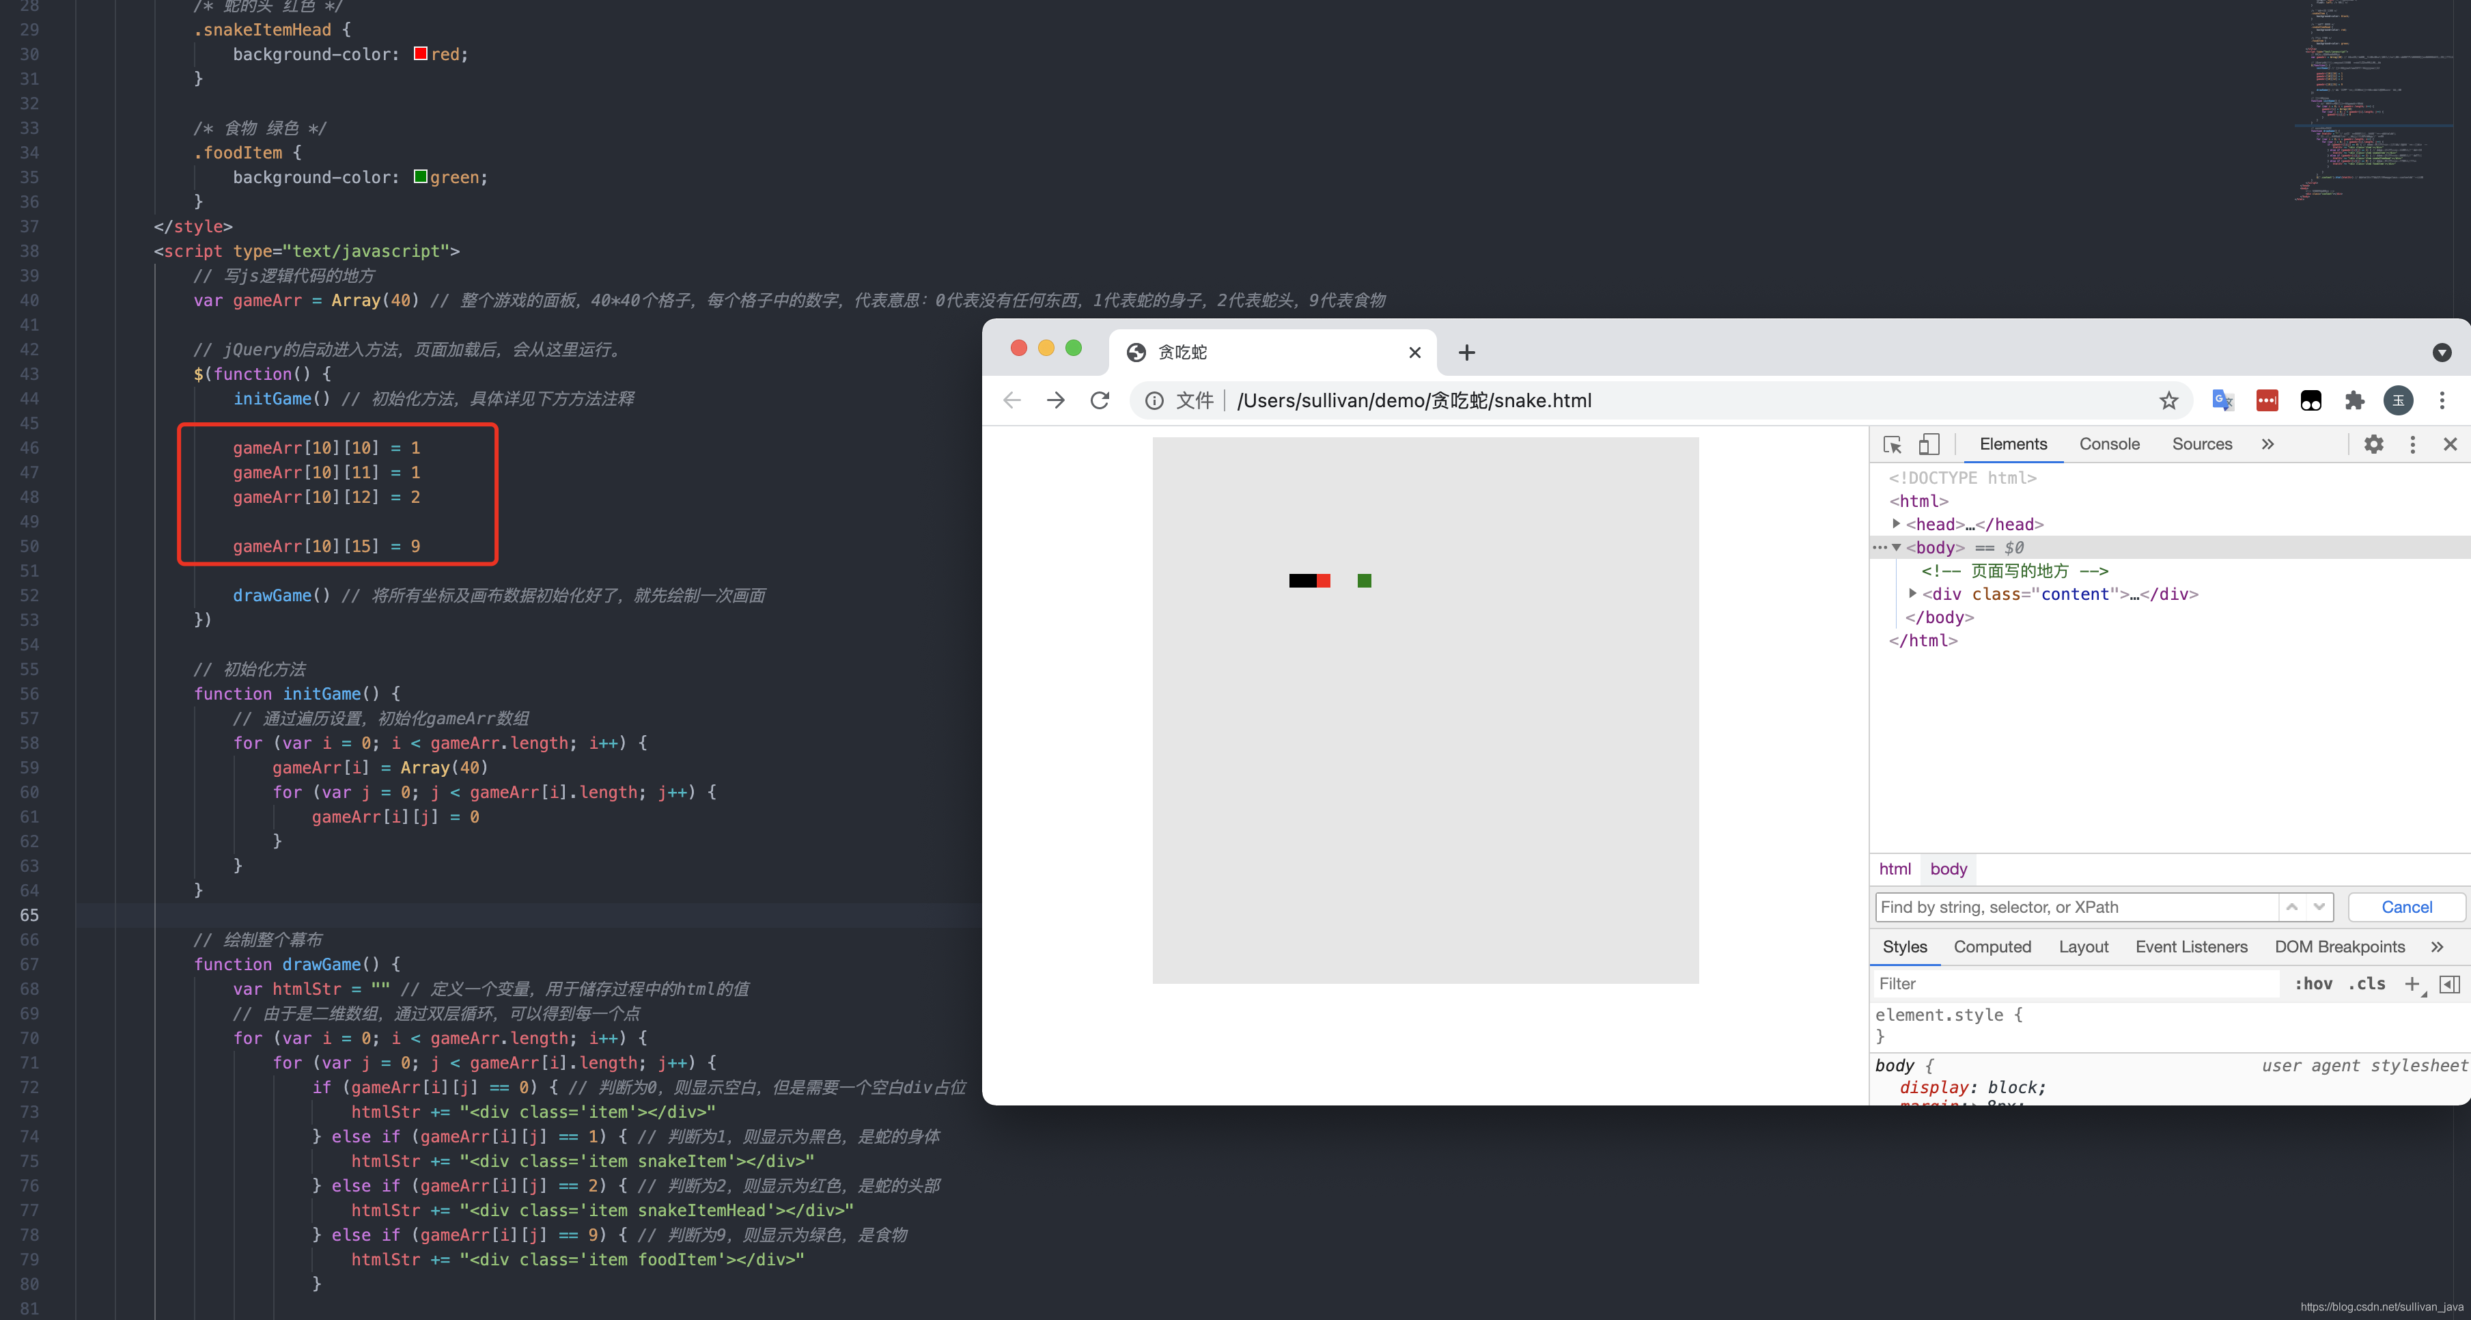This screenshot has width=2471, height=1320.
Task: Click the <!DOCTYPE html> node
Action: pos(1963,478)
